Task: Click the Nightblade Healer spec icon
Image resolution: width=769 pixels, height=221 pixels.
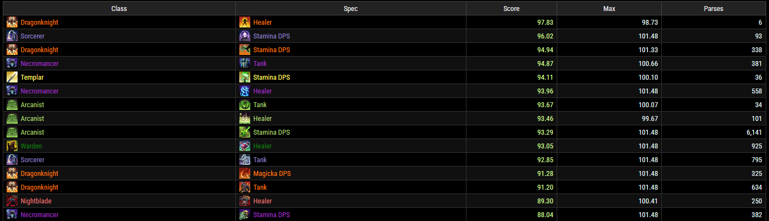Action: [x=245, y=201]
